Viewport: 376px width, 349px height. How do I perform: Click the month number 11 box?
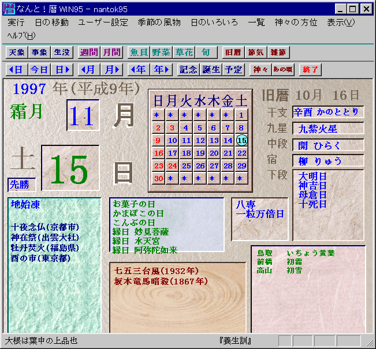coord(83,115)
